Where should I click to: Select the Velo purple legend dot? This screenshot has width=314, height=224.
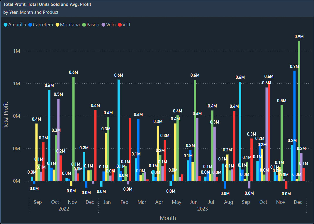pyautogui.click(x=104, y=25)
